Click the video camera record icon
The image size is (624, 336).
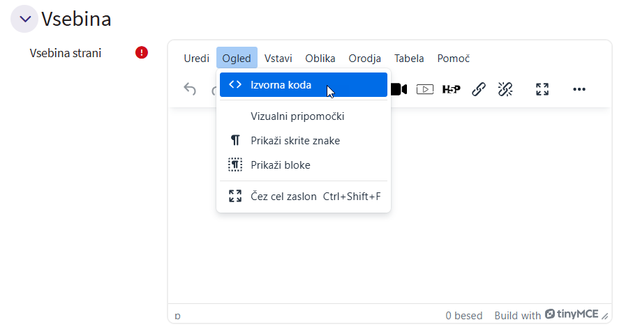pyautogui.click(x=399, y=89)
